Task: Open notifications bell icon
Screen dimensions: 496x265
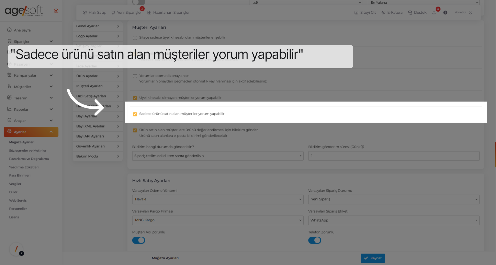Action: click(434, 12)
